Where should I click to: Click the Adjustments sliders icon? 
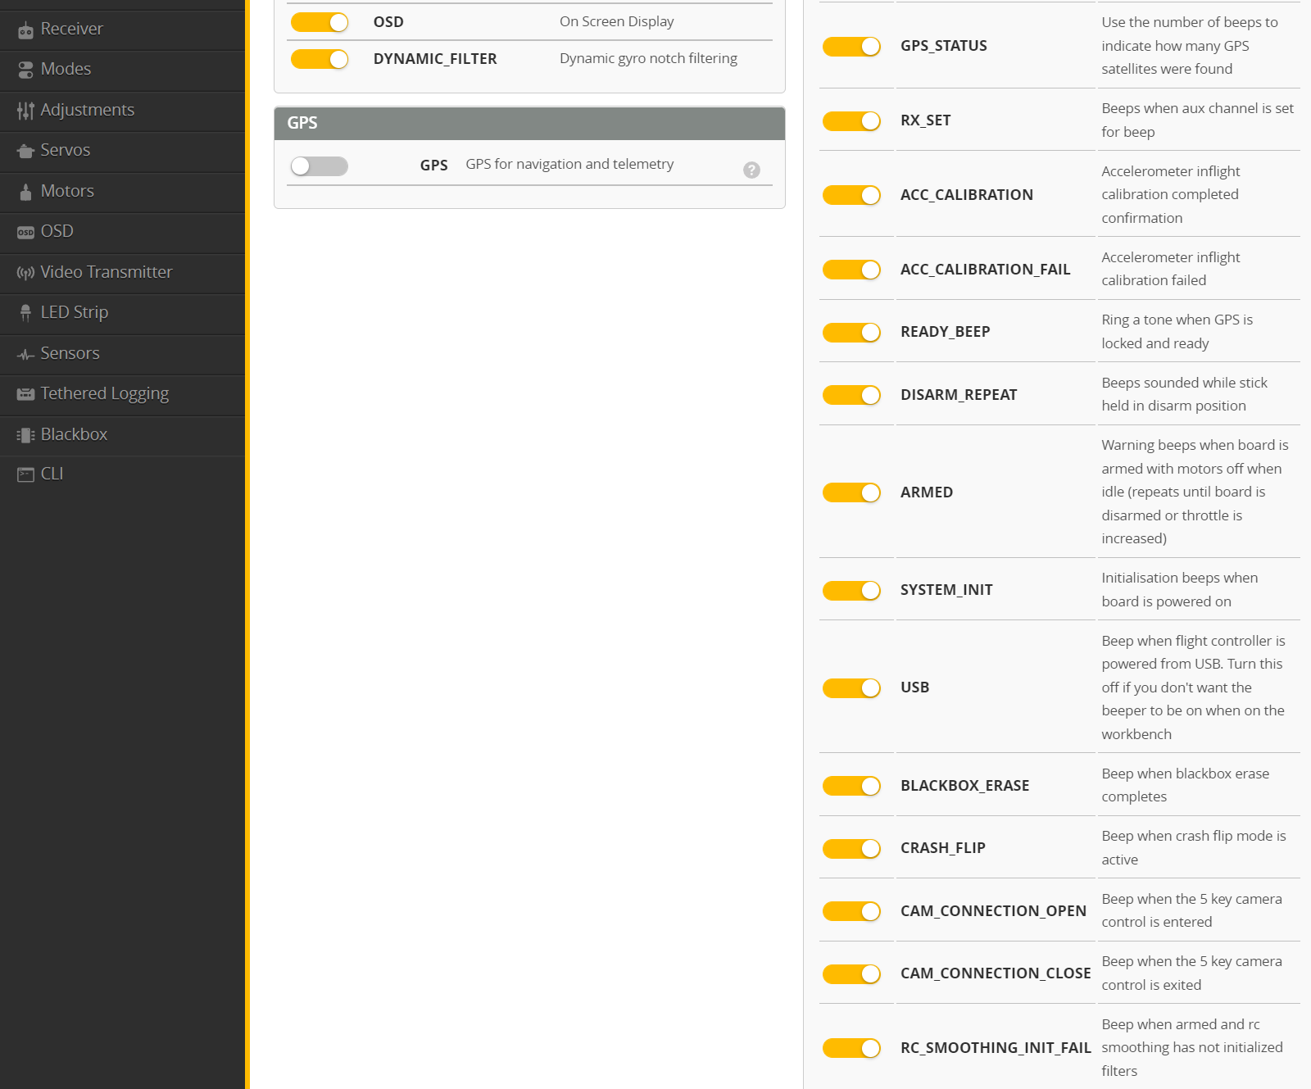pyautogui.click(x=25, y=111)
